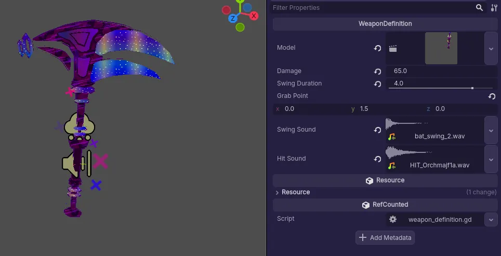Open the Model resource dropdown
Screen dimensions: 501x256
point(491,48)
